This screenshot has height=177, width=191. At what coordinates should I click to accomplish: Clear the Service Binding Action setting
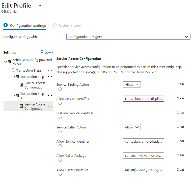point(180,84)
